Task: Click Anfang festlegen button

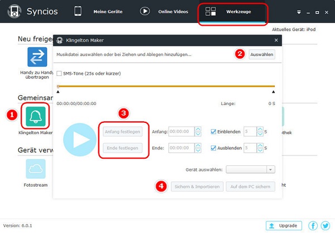Action: (x=122, y=132)
